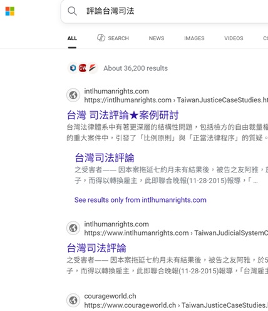Open indented sub-result 台灣司法評論
This screenshot has width=268, height=311.
105,157
